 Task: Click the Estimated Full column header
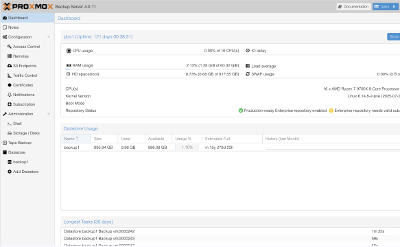tap(232, 139)
